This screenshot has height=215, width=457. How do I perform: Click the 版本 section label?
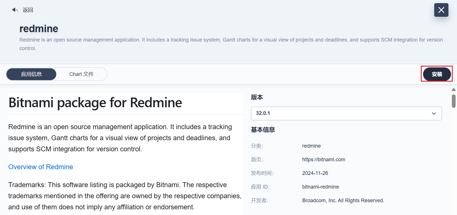tap(257, 97)
